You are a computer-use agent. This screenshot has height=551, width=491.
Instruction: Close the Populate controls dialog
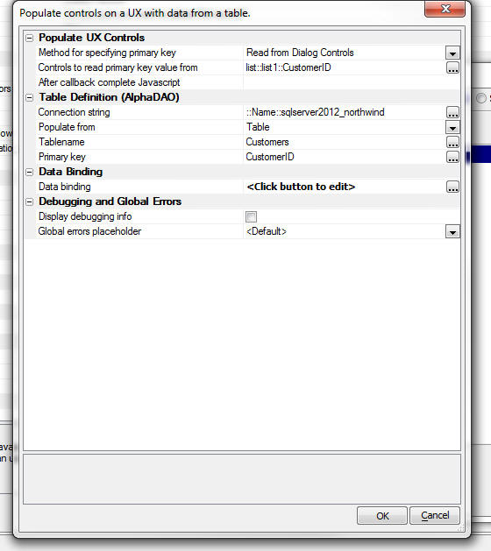tap(445, 9)
